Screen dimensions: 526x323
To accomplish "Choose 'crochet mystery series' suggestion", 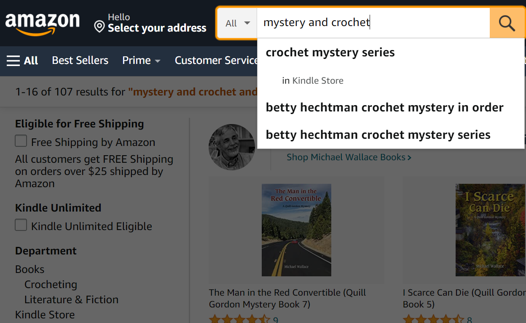I will (330, 53).
